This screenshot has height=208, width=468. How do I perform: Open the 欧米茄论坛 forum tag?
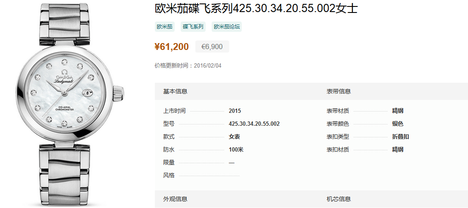click(x=227, y=27)
